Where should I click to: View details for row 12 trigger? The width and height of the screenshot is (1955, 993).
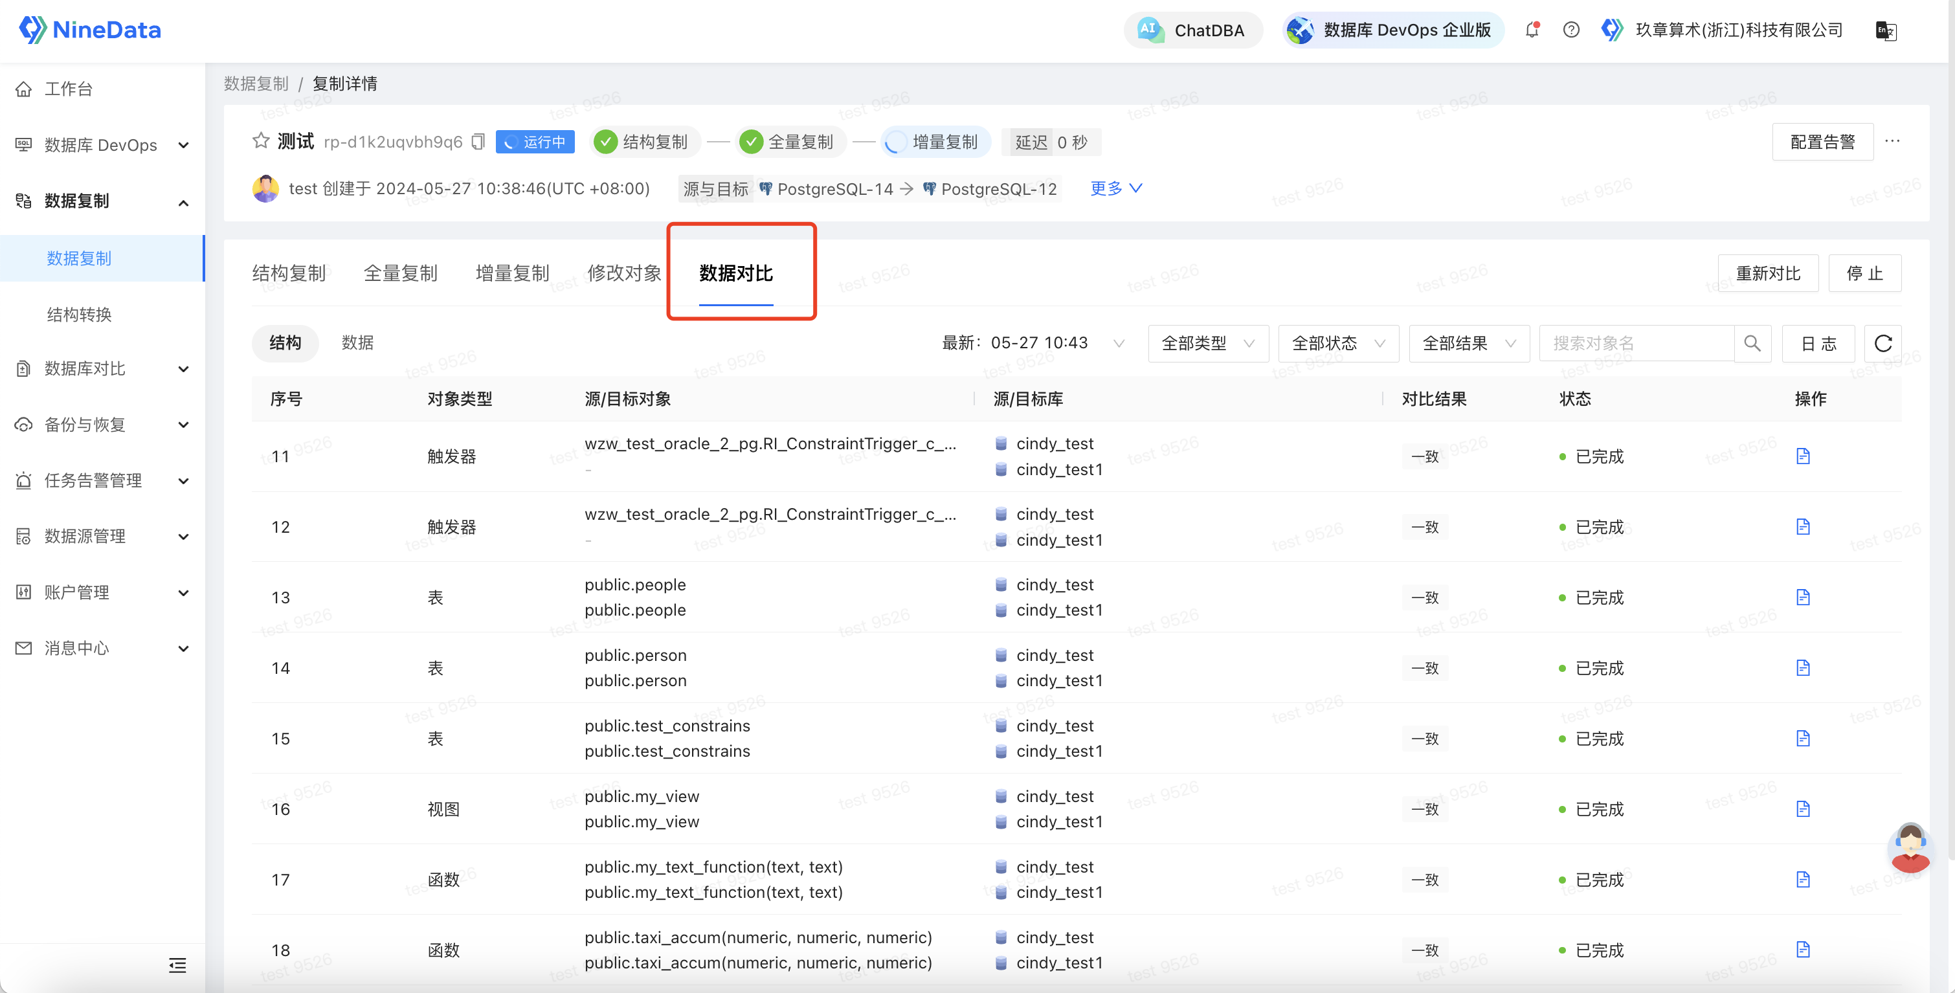1802,527
